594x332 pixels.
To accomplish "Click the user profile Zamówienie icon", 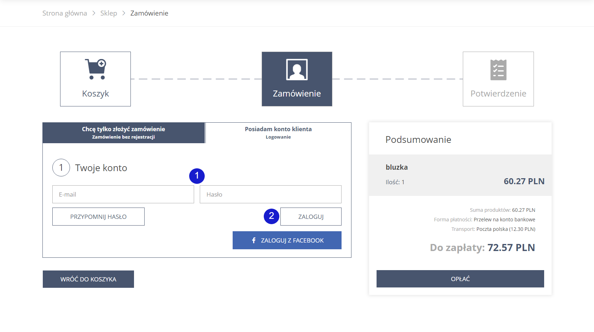I will pos(297,70).
